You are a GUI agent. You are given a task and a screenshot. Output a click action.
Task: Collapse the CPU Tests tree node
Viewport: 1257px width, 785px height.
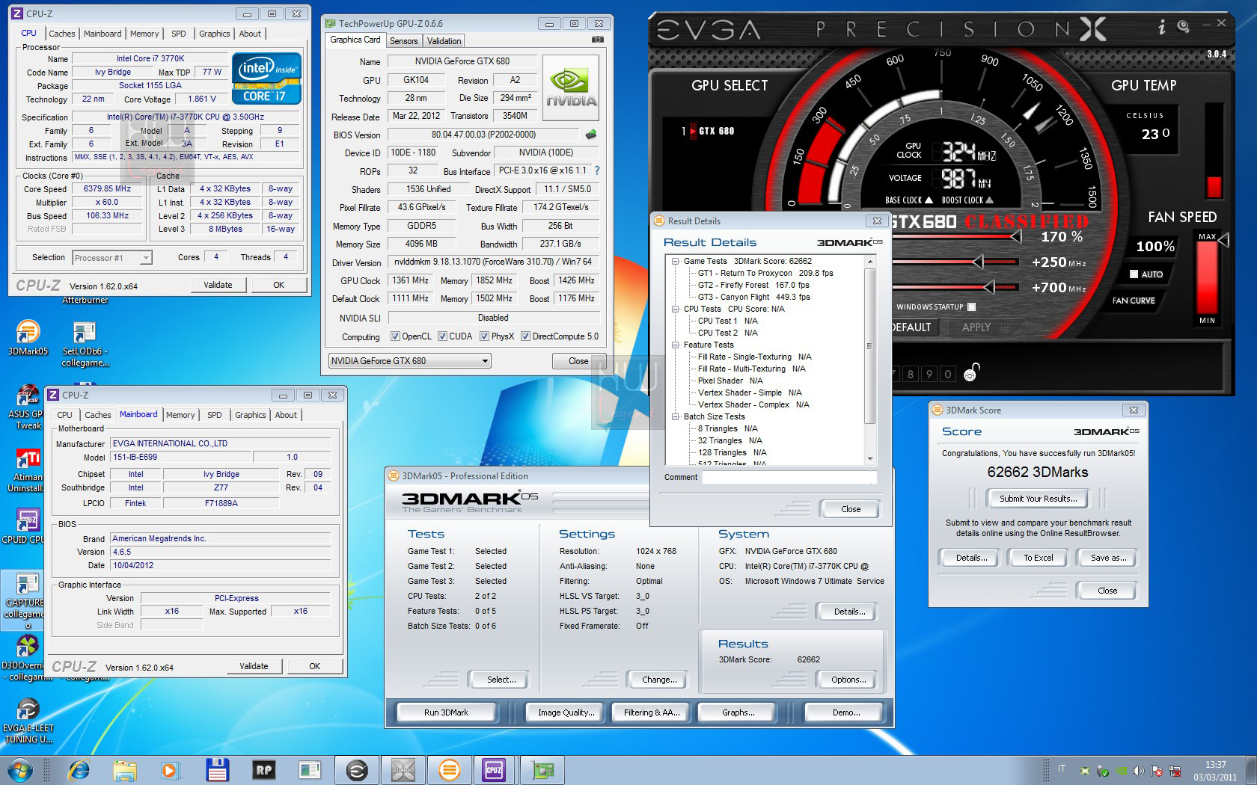click(x=675, y=309)
